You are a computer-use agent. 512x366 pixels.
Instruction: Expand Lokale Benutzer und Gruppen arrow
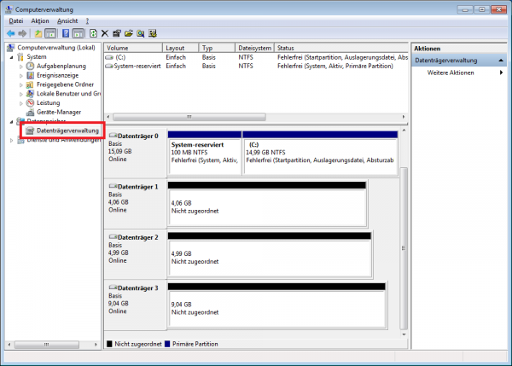20,94
